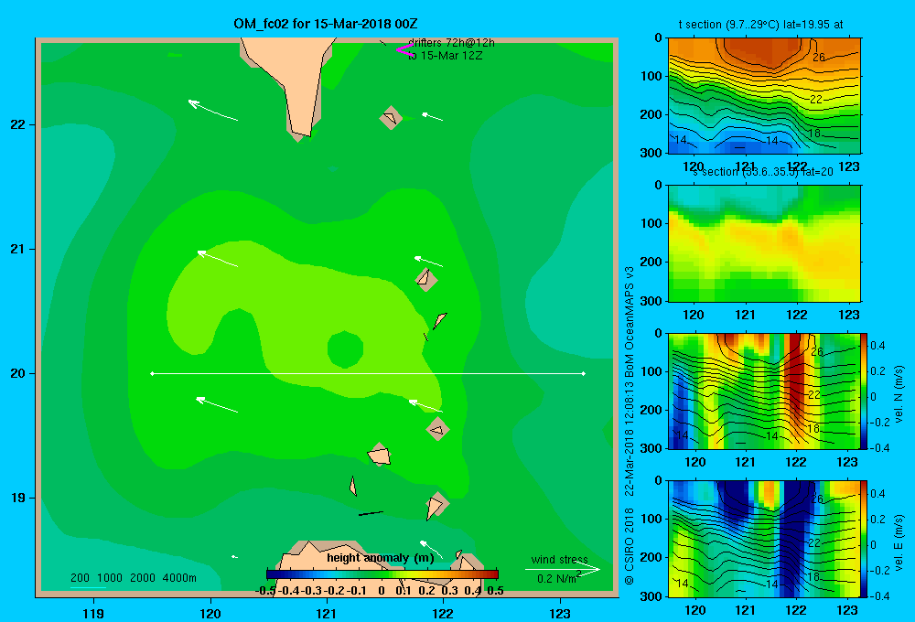Open the eastward velocity section panel
Screen dimensions: 915x622
764,538
